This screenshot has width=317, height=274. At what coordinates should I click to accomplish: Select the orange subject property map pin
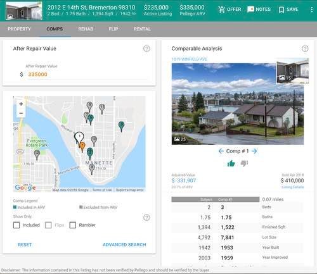[82, 147]
